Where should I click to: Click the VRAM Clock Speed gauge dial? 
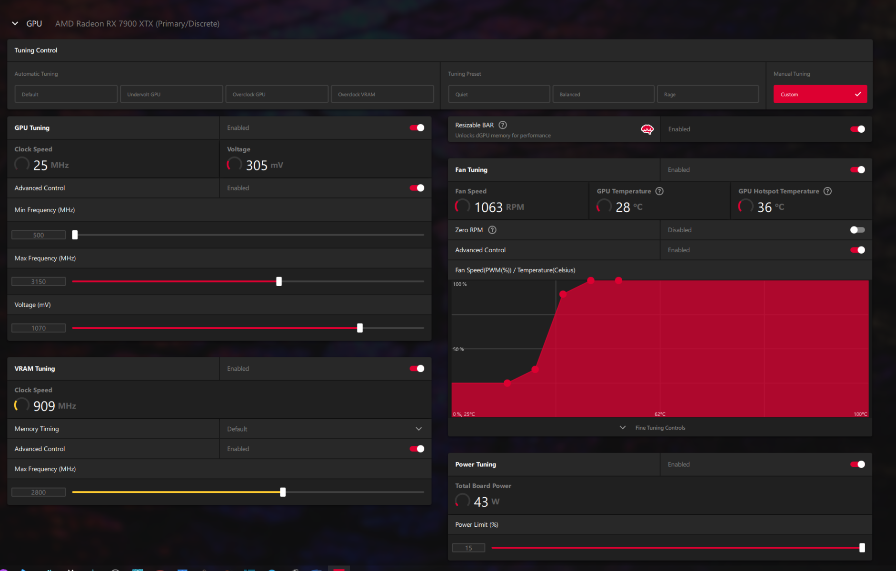tap(22, 405)
